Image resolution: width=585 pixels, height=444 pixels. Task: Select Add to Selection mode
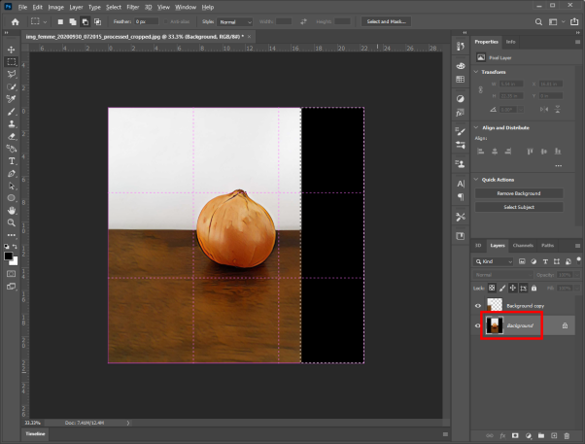73,22
